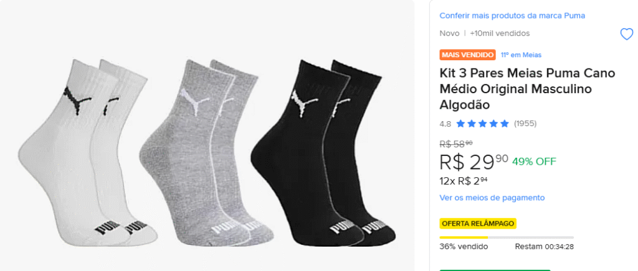The height and width of the screenshot is (271, 638).
Task: Click the first blue rating star
Action: 460,124
